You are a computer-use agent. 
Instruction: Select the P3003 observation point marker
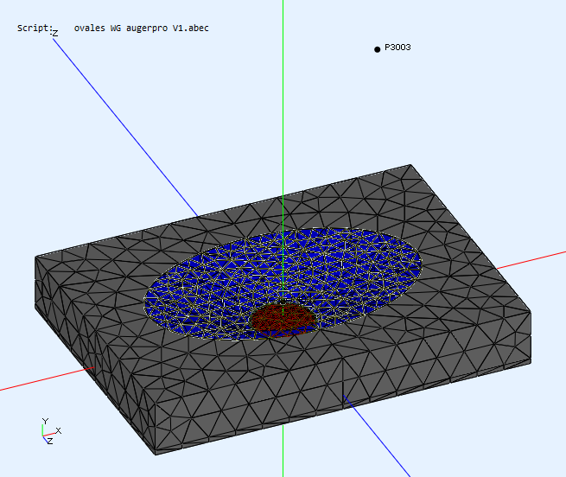(x=378, y=49)
